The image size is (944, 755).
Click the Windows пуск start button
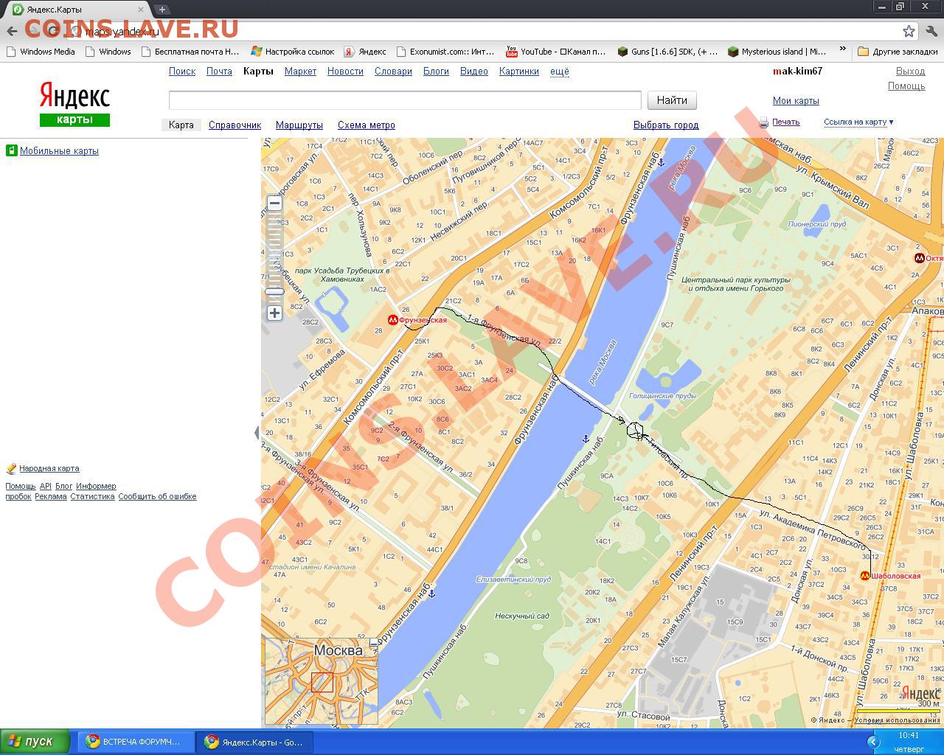pos(35,742)
